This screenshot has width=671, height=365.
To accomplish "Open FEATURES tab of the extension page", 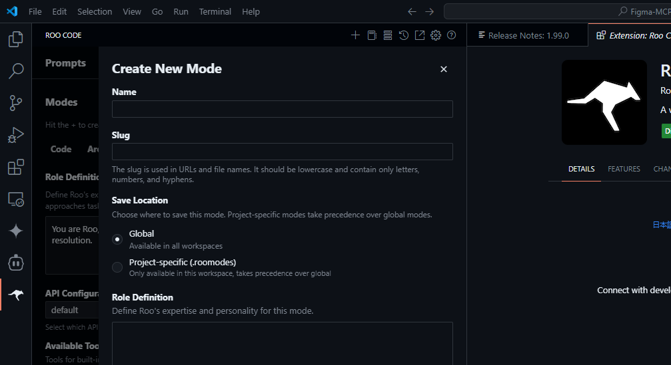I will pyautogui.click(x=624, y=169).
